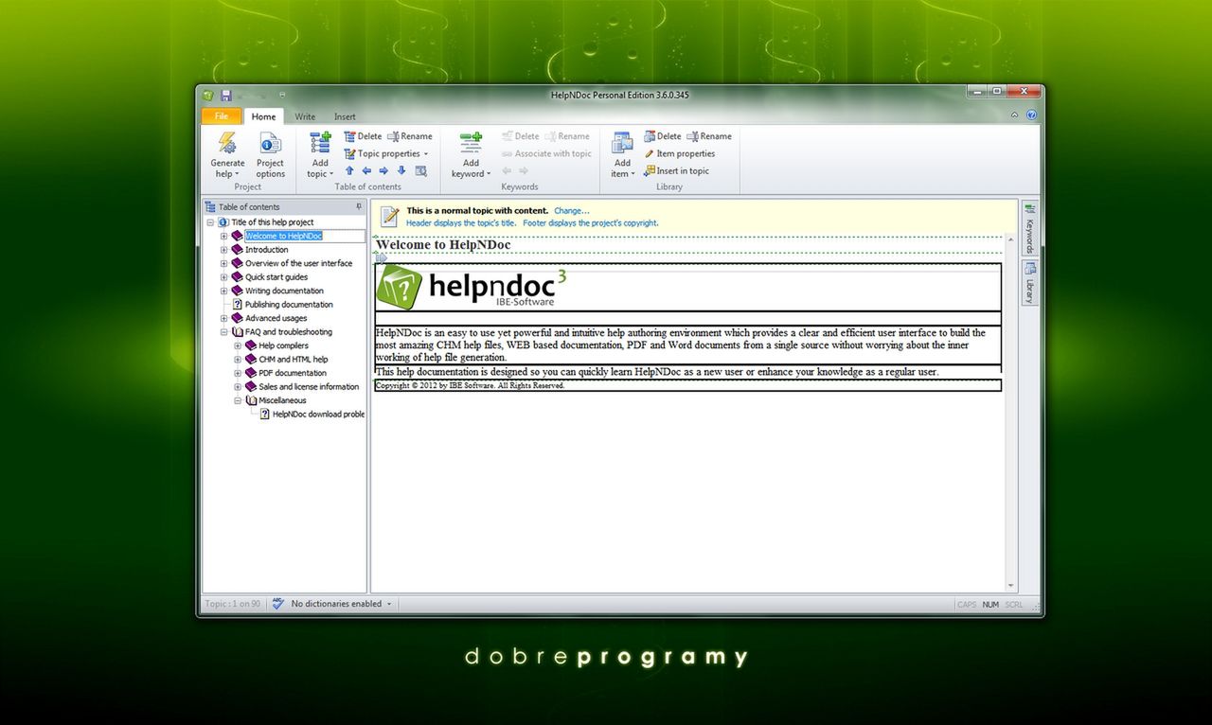The height and width of the screenshot is (725, 1212).
Task: Expand Overview of the user interface node
Action: click(224, 263)
